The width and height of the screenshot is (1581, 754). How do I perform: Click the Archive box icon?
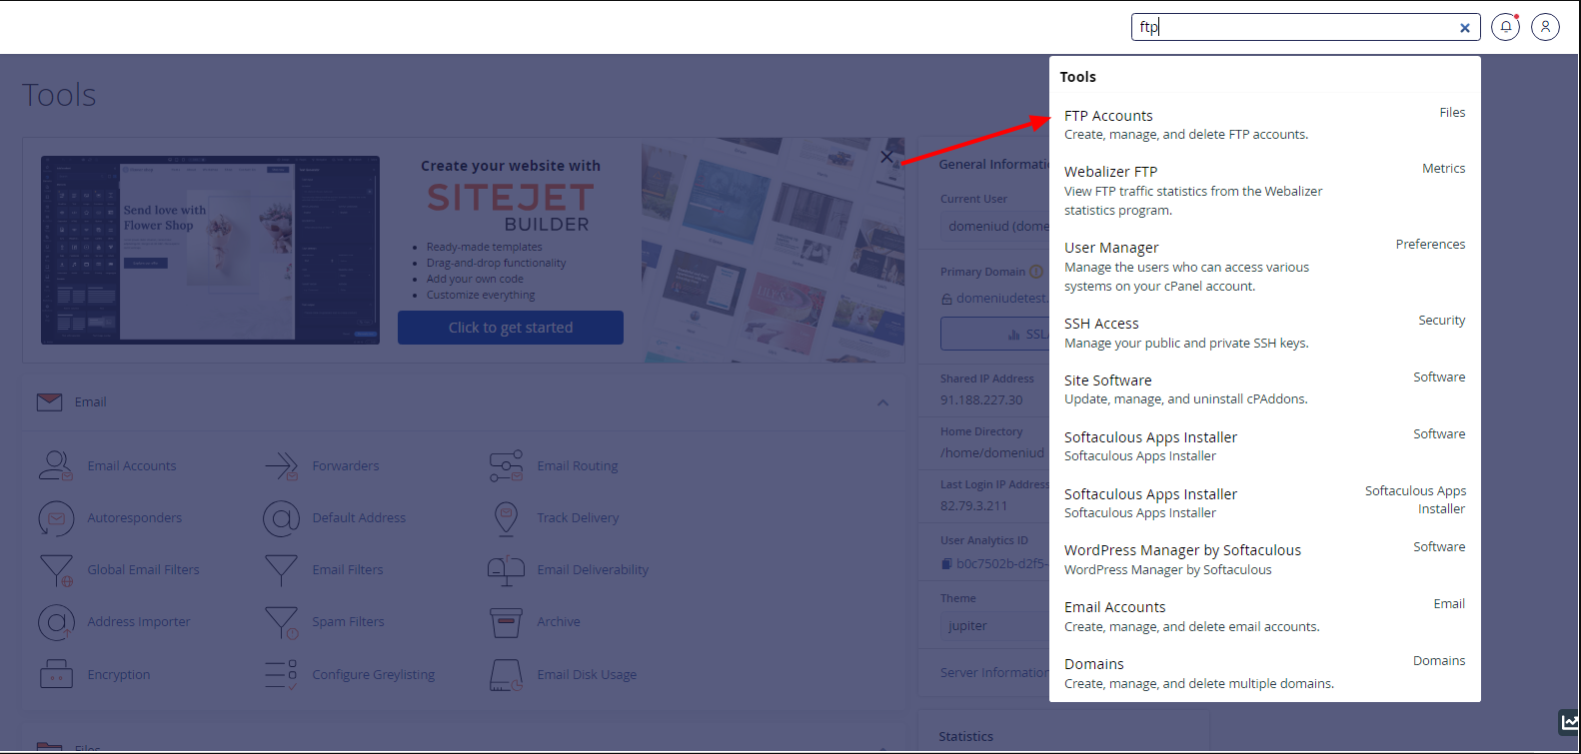[507, 622]
